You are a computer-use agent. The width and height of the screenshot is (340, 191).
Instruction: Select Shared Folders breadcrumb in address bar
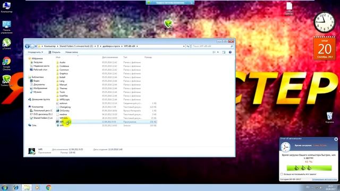click(x=76, y=46)
